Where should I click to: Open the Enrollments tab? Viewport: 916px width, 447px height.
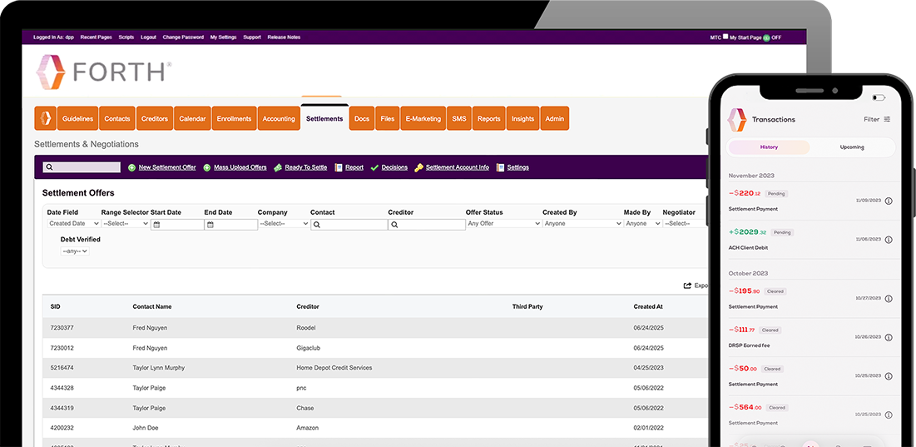click(x=234, y=118)
